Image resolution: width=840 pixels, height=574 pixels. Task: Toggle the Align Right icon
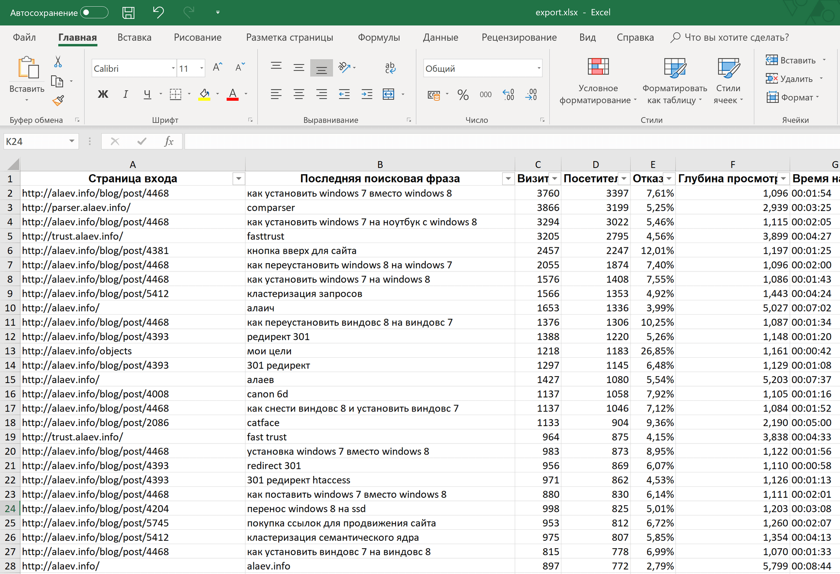pos(322,94)
